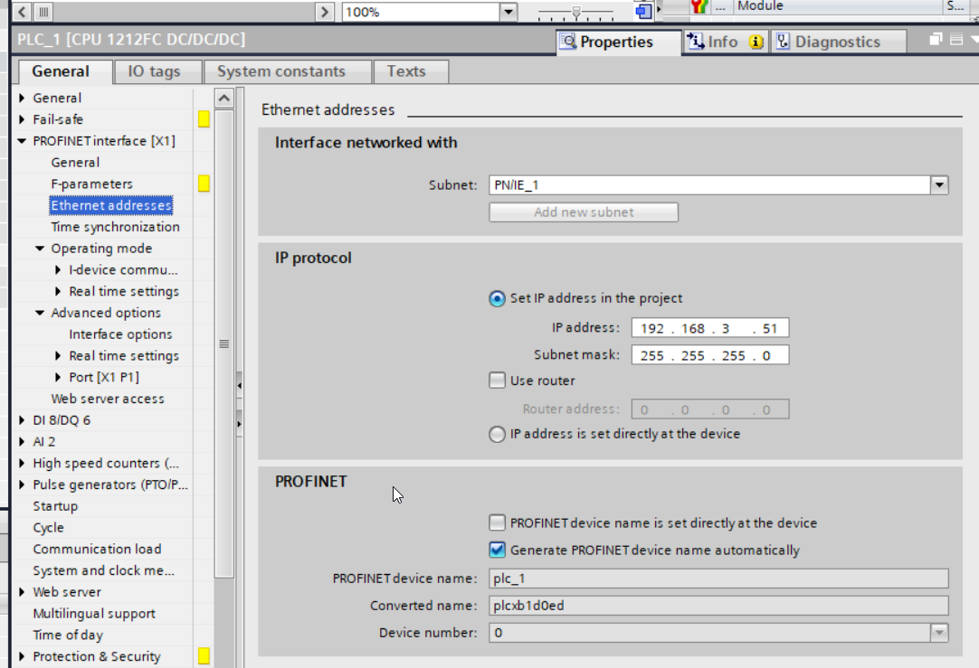The image size is (979, 668).
Task: Open the Diagnostics tab
Action: pos(838,42)
